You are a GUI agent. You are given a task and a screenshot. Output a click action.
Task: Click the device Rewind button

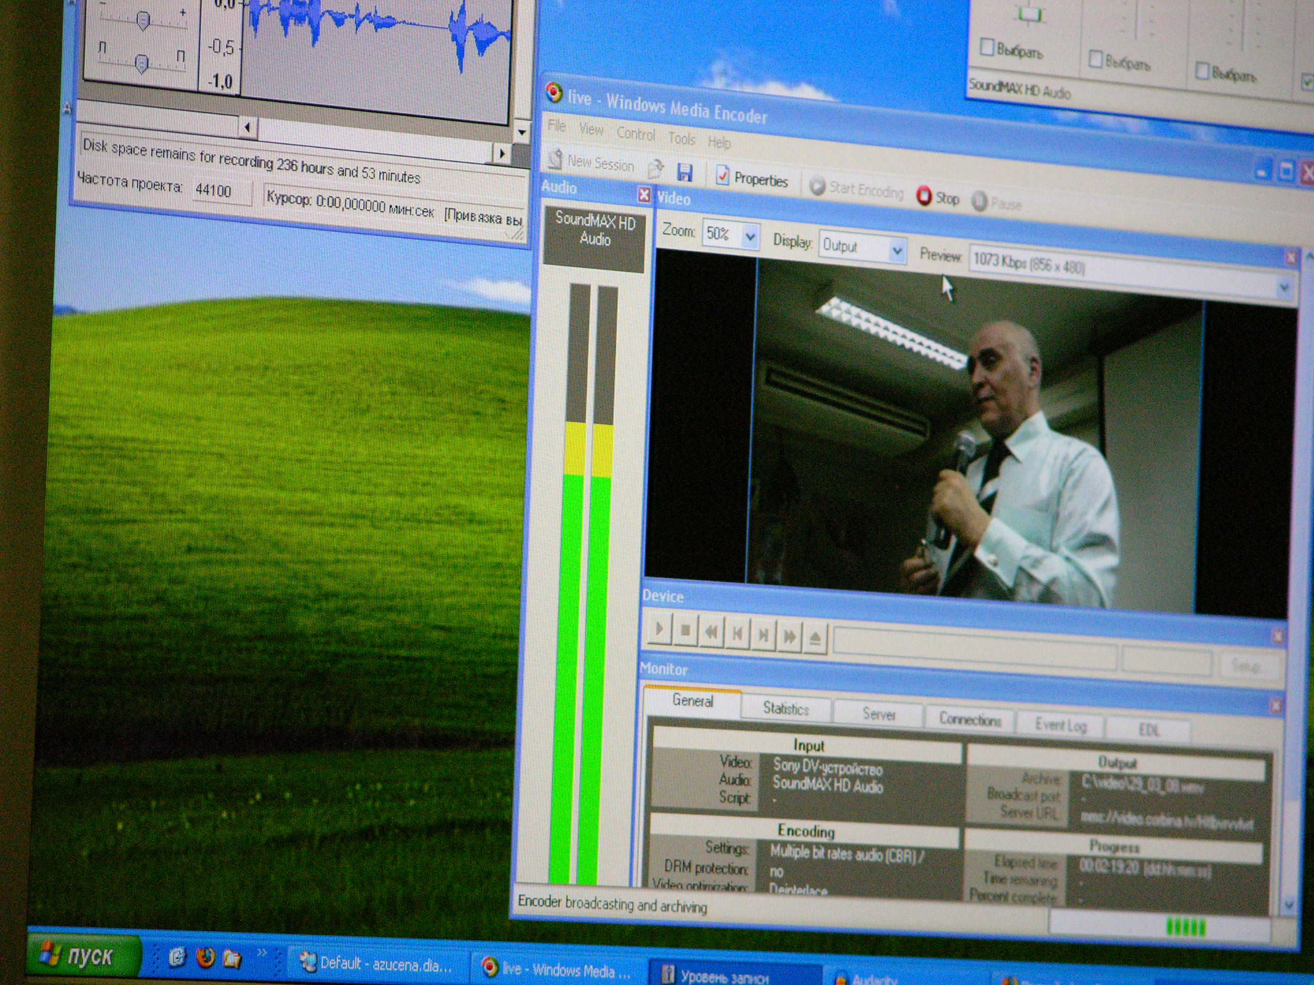tap(711, 633)
